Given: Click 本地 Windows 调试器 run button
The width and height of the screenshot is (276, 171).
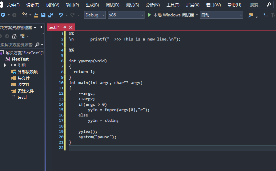Looking at the screenshot, I should coord(173,15).
